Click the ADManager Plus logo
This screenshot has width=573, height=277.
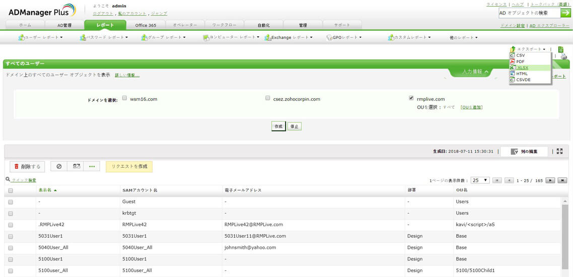click(42, 10)
